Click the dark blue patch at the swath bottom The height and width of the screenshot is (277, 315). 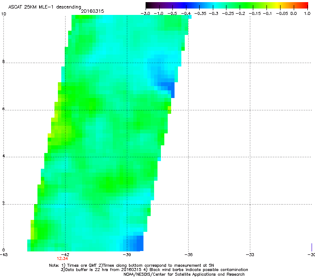tap(135, 244)
